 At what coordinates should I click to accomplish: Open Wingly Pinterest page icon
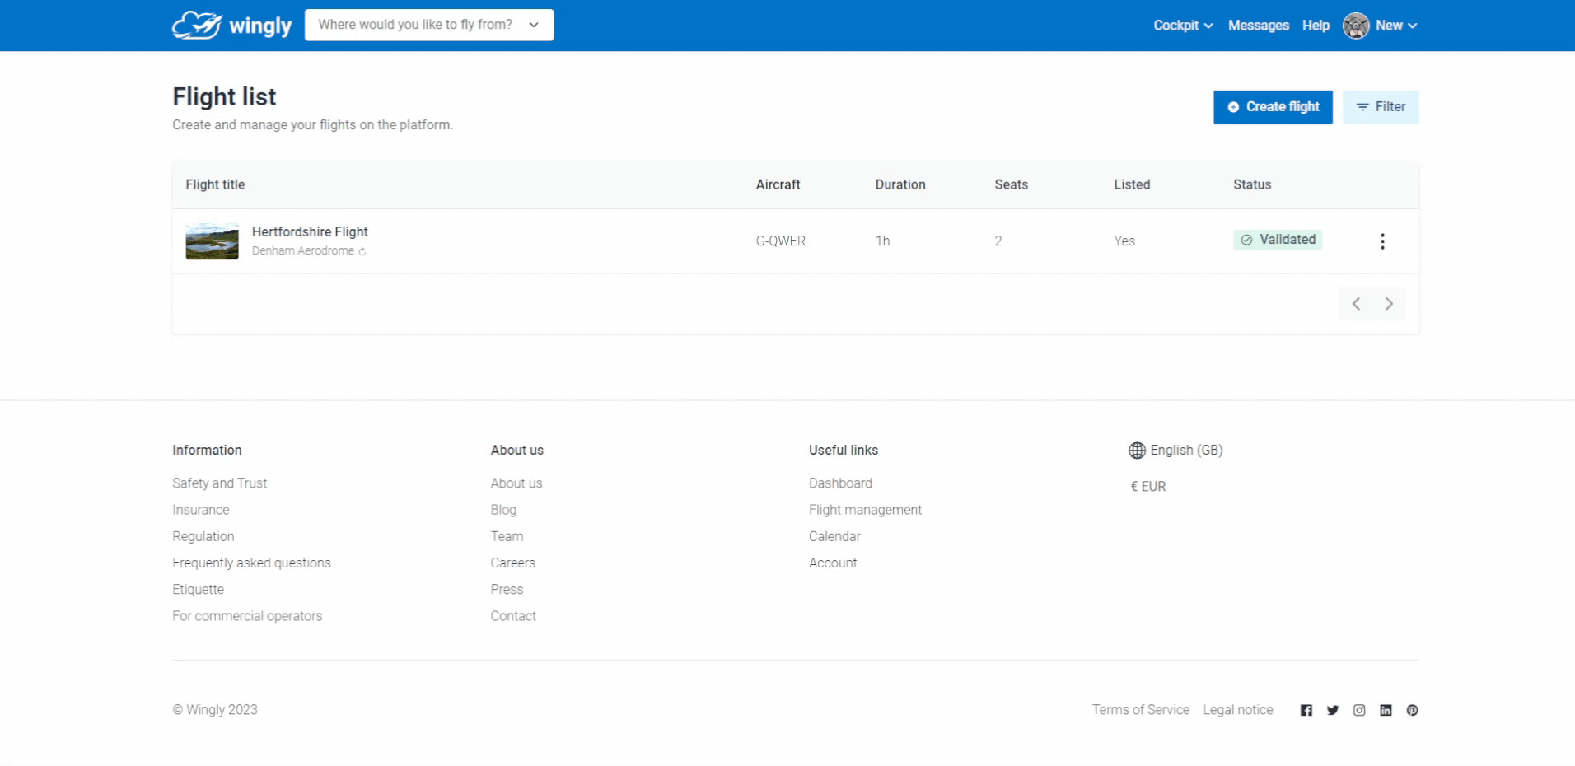[x=1412, y=710]
